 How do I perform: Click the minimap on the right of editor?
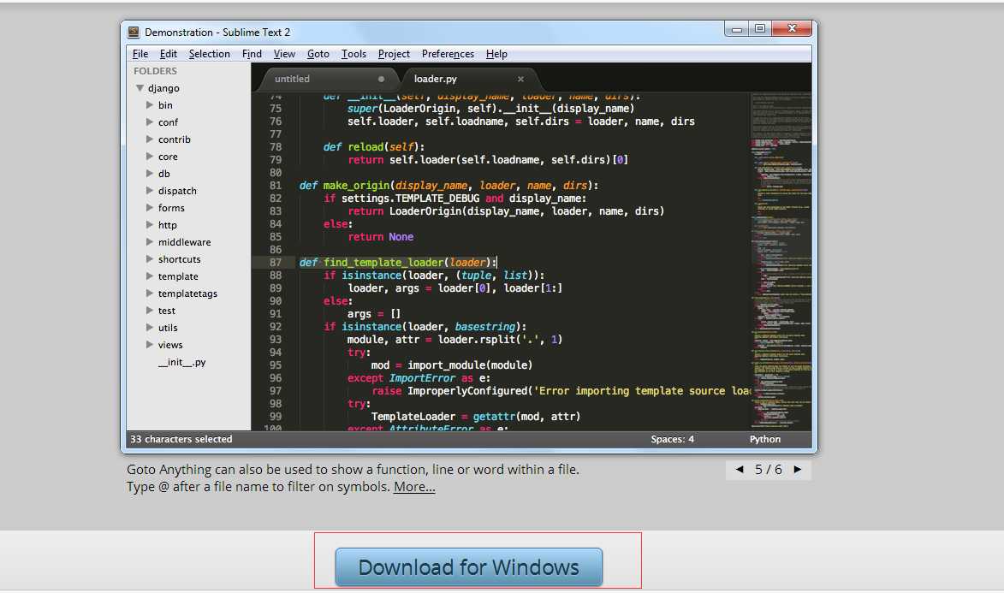pyautogui.click(x=781, y=261)
